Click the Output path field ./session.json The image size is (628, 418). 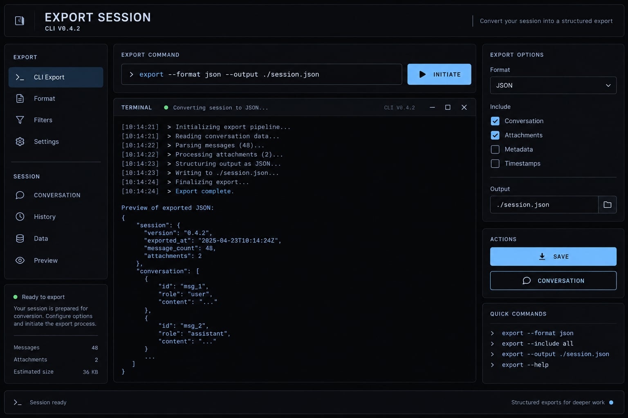point(544,205)
